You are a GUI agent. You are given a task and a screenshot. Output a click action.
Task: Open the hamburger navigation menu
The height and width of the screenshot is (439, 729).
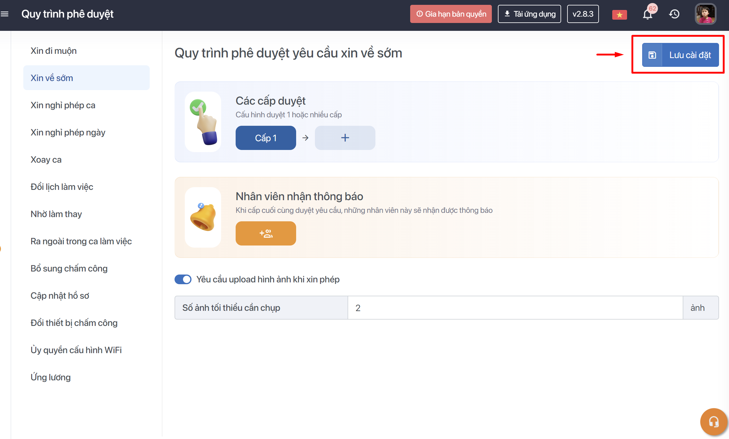(x=5, y=14)
